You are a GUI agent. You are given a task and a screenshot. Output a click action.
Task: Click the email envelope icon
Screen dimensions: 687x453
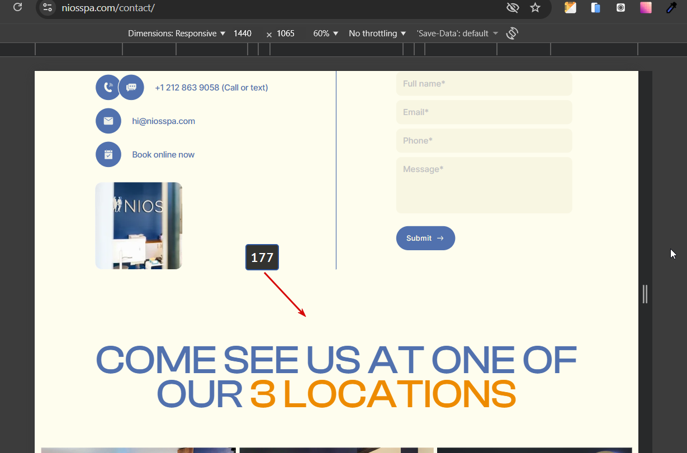pos(108,121)
